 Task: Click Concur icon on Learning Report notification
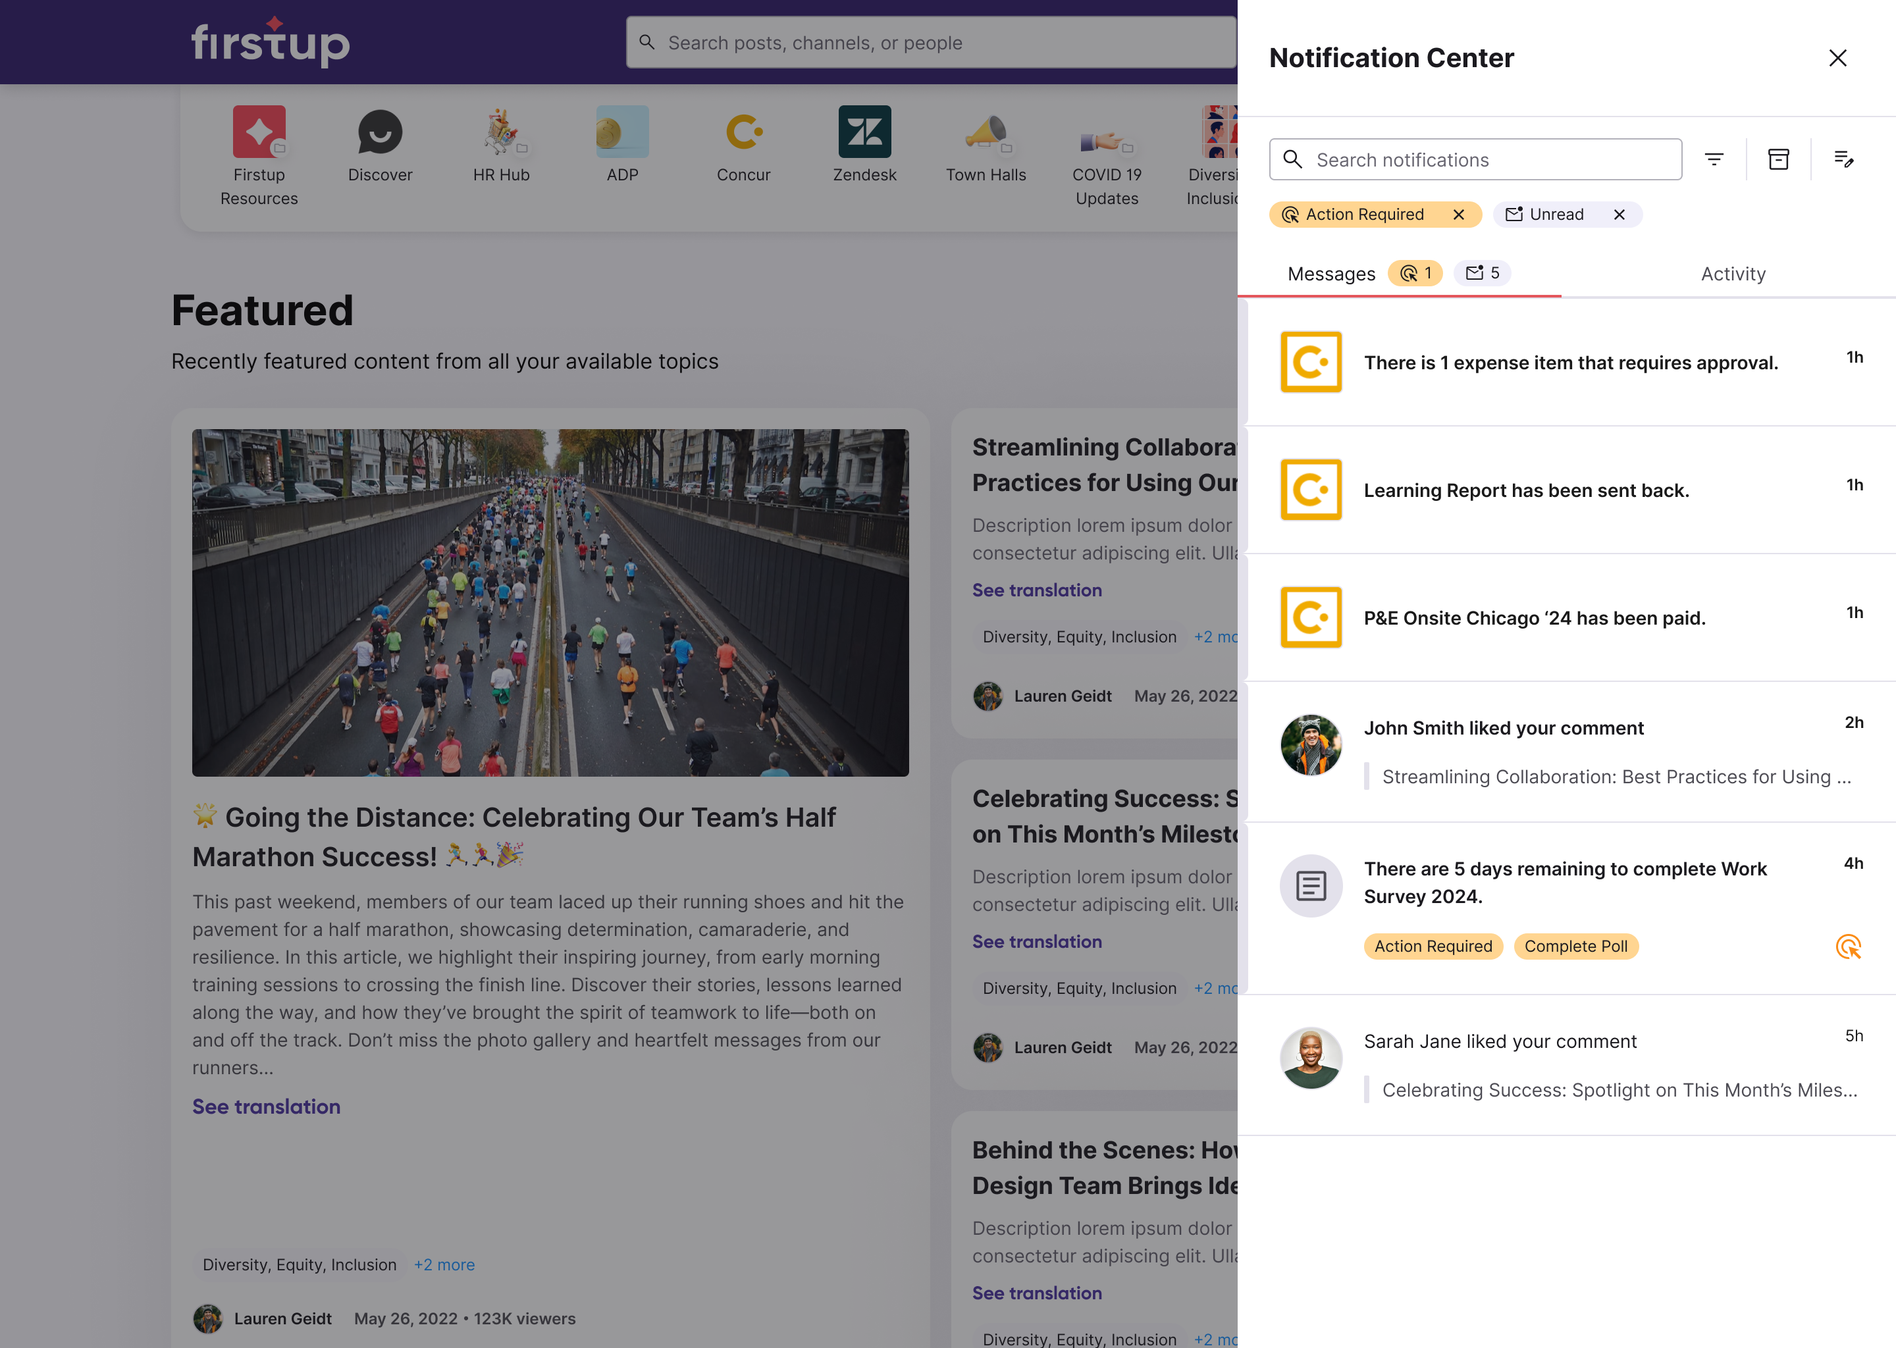pyautogui.click(x=1311, y=490)
